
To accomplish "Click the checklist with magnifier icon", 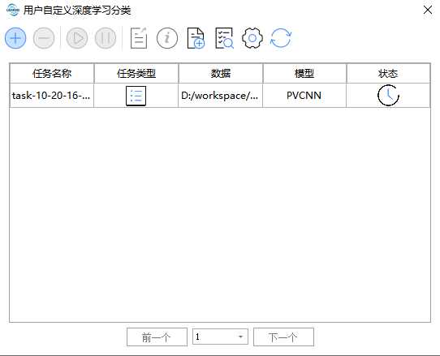I will point(224,38).
